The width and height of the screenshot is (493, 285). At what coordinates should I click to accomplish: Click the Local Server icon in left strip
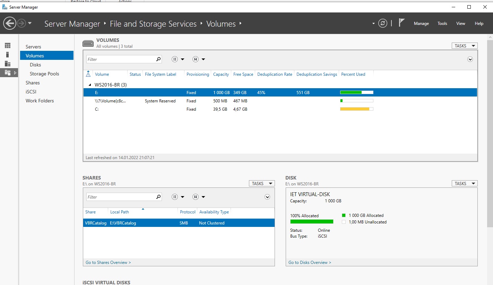pos(8,55)
